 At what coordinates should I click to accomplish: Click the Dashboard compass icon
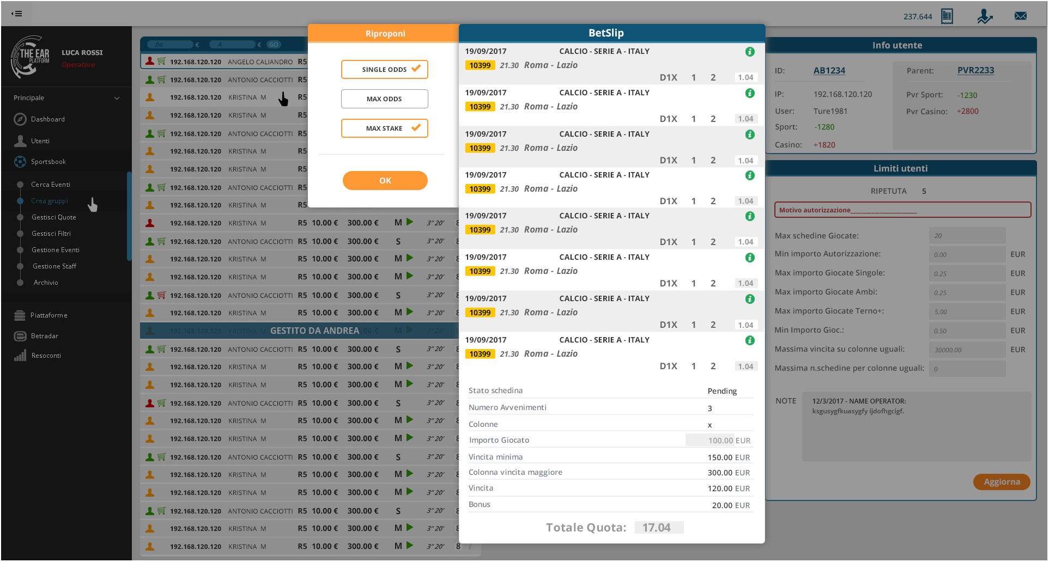(x=20, y=119)
